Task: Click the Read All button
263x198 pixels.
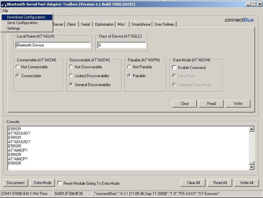Action: (220, 183)
